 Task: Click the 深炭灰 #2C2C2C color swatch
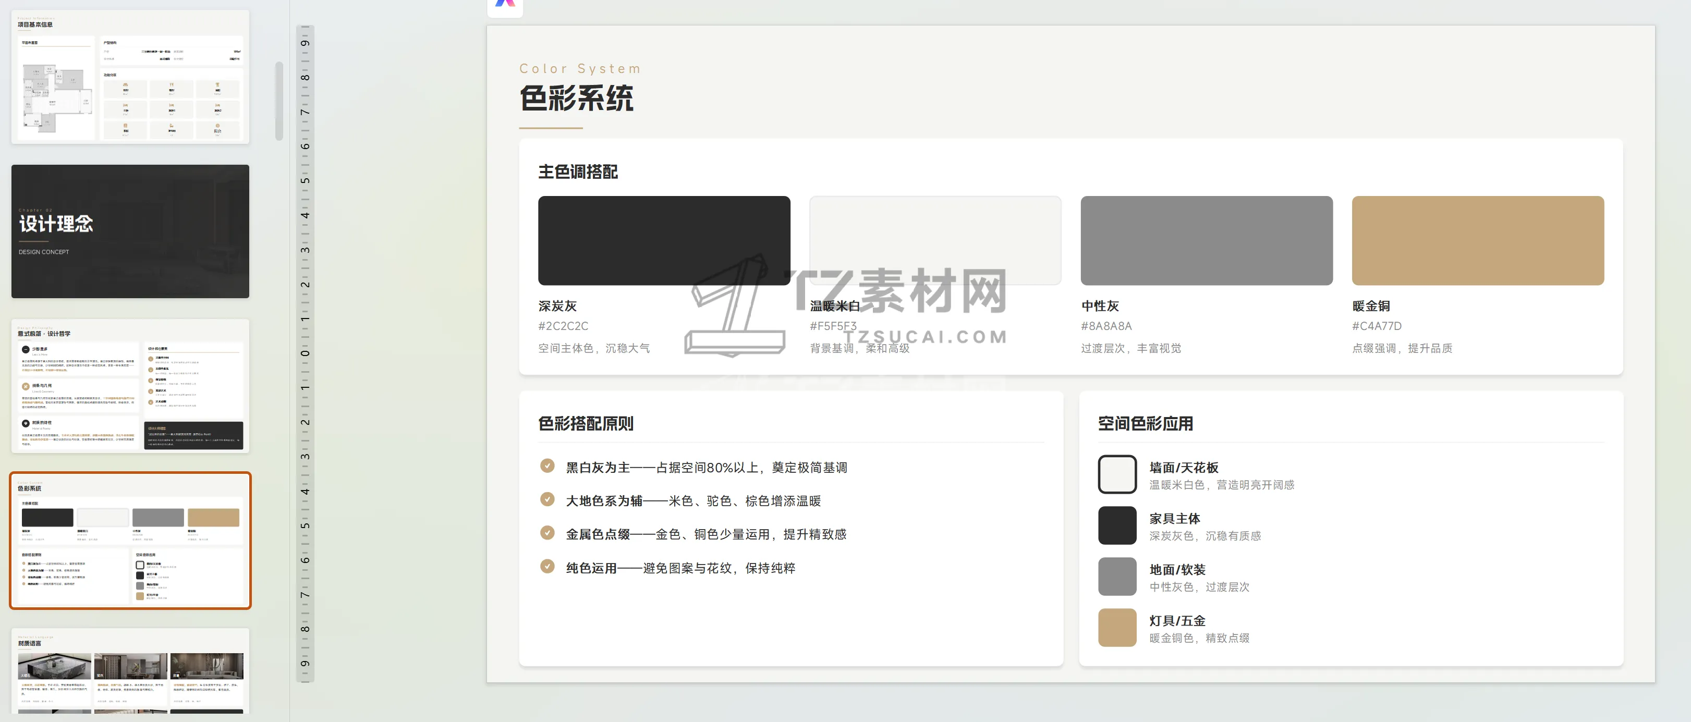click(x=664, y=240)
